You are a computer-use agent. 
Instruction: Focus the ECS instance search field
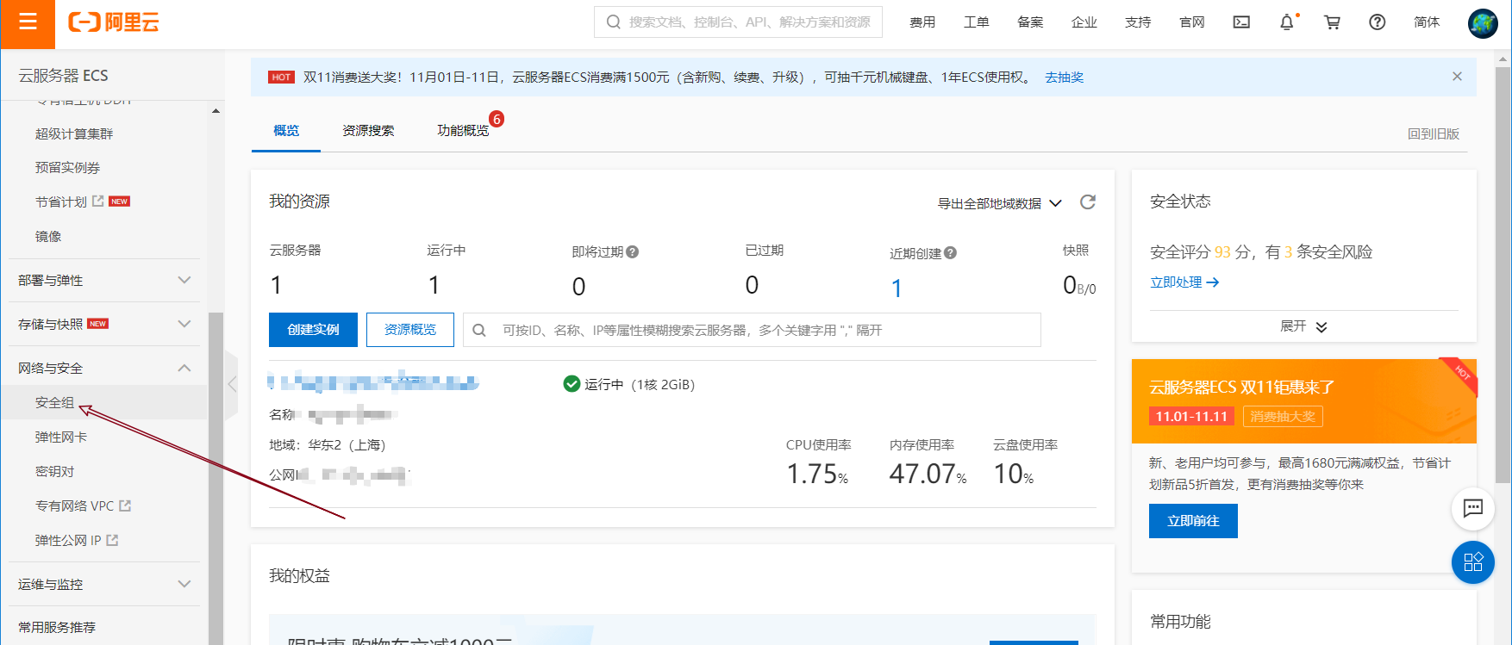click(x=752, y=330)
